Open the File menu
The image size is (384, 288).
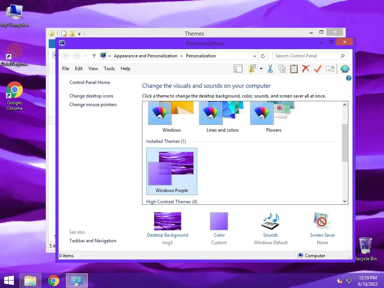coord(66,69)
